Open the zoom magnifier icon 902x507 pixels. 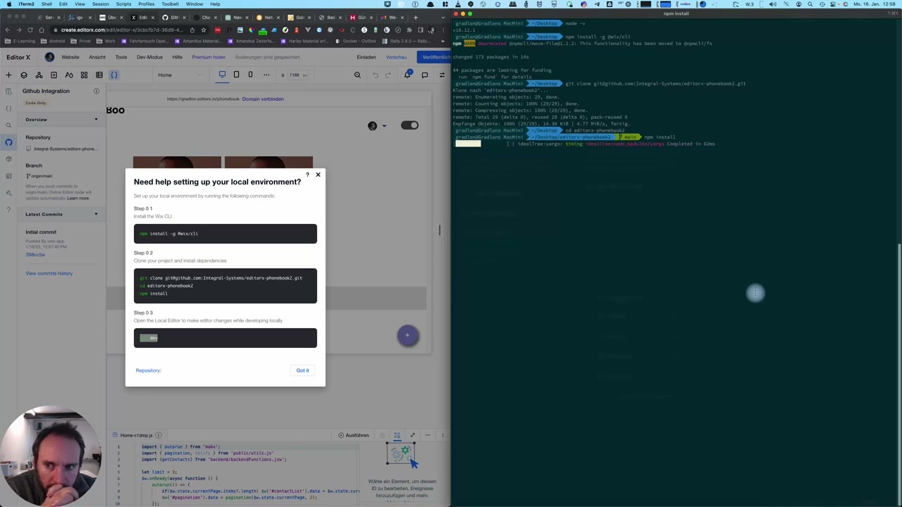coord(357,75)
